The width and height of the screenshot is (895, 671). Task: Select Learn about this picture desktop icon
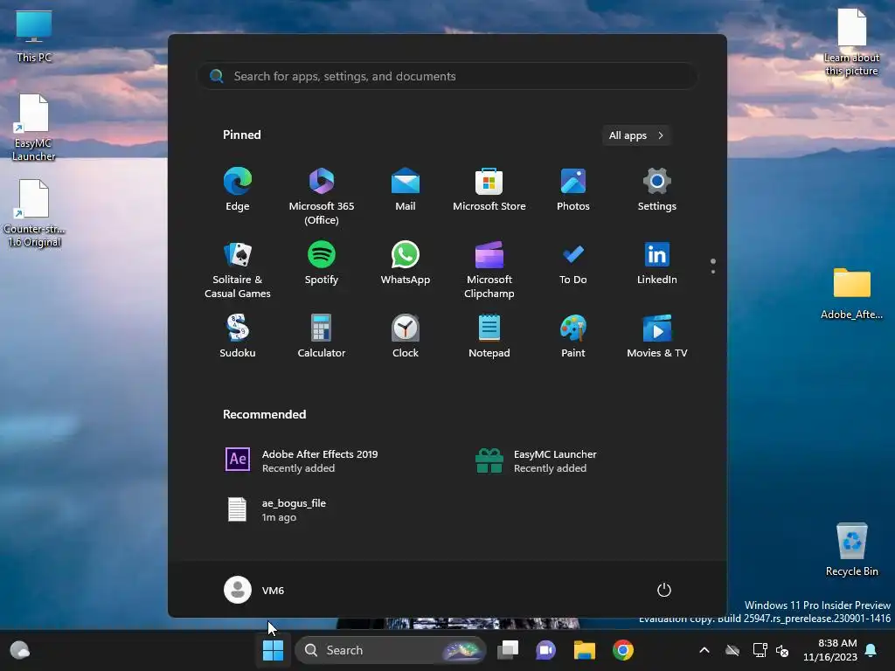851,43
